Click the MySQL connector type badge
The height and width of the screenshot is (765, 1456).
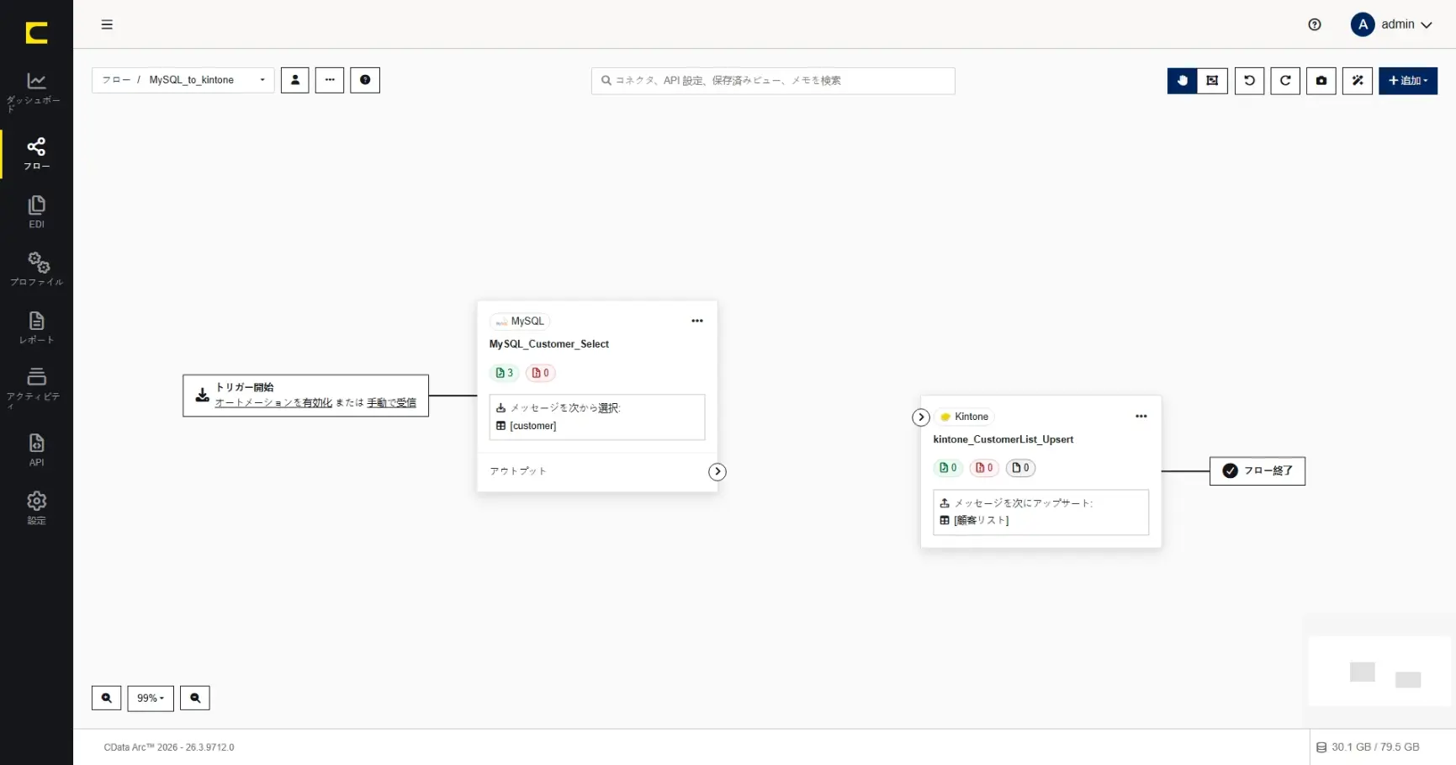tap(520, 321)
